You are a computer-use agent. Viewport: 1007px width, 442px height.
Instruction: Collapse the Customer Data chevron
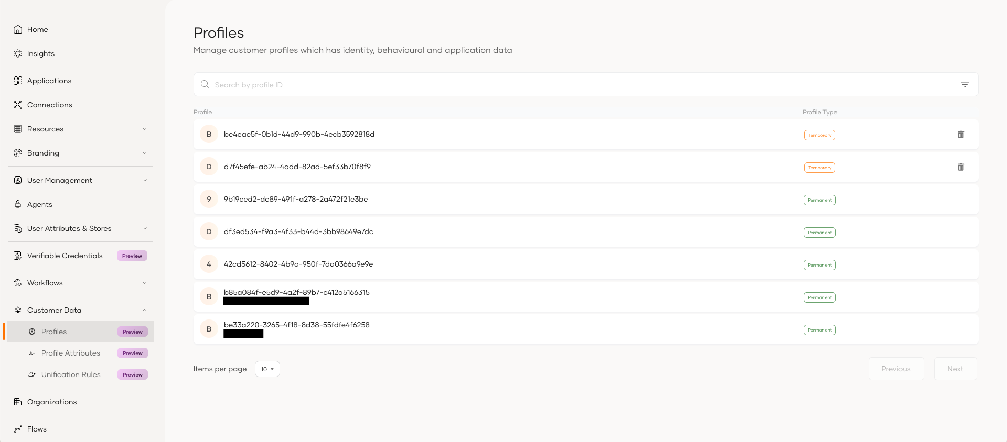(145, 310)
